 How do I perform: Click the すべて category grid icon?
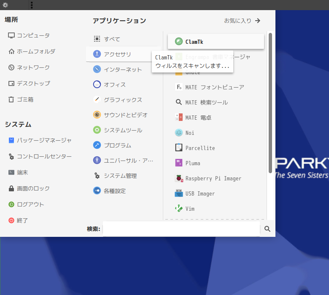tap(97, 39)
